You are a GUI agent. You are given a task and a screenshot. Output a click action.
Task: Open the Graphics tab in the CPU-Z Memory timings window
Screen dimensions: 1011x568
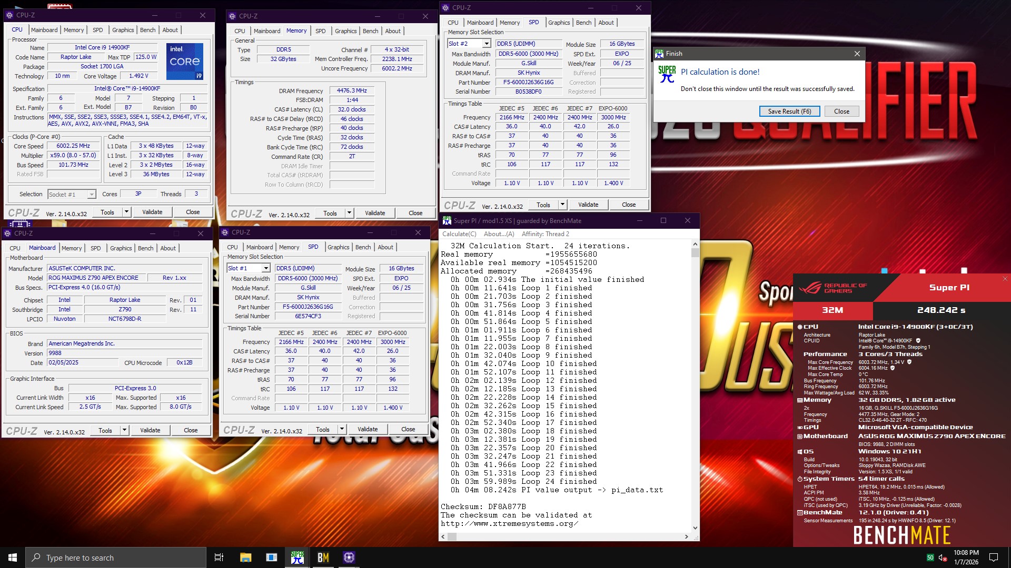point(345,31)
